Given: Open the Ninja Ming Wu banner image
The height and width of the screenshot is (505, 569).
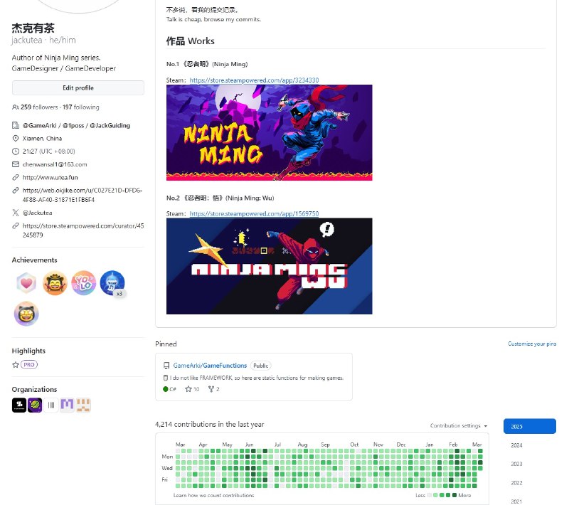Looking at the screenshot, I should tap(270, 266).
